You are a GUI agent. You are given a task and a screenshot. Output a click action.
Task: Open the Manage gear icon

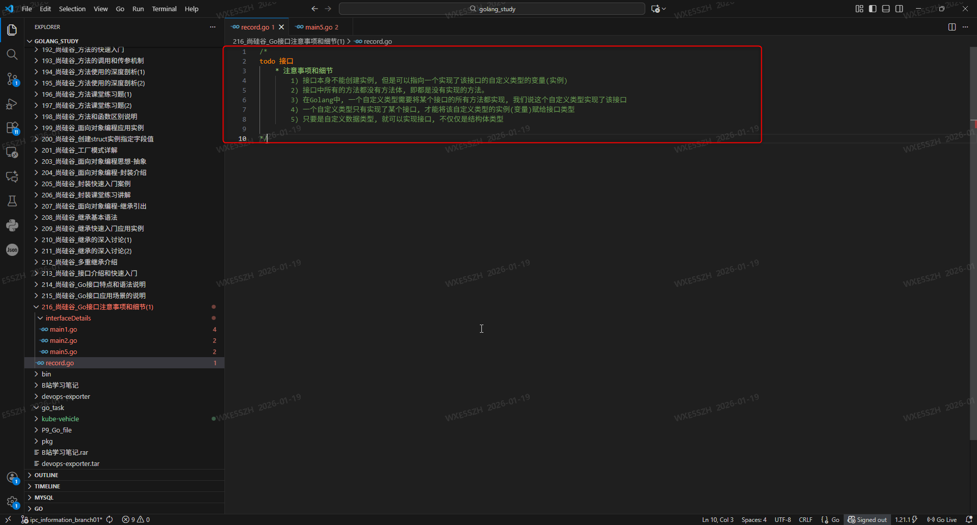[x=12, y=502]
